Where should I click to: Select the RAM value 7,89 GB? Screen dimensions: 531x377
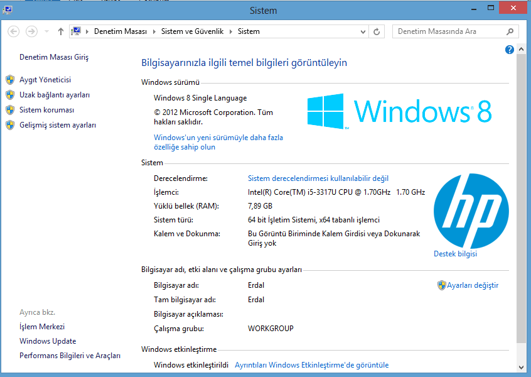tap(260, 206)
